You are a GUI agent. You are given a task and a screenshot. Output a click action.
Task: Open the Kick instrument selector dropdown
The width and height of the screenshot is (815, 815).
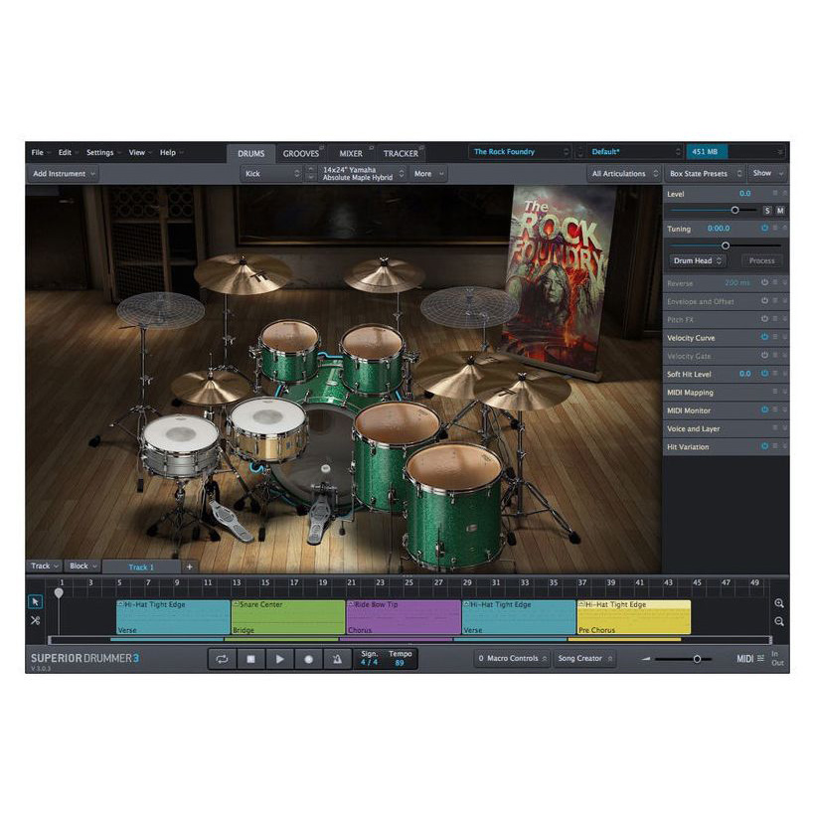click(x=272, y=174)
